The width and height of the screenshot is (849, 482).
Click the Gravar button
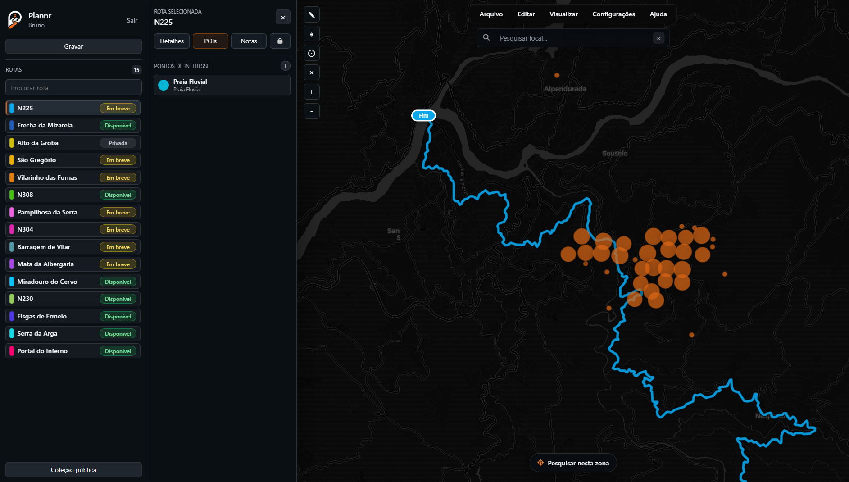coord(73,46)
